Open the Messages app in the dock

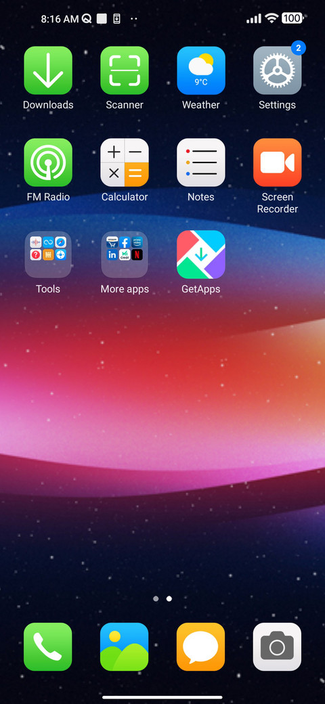click(x=200, y=646)
